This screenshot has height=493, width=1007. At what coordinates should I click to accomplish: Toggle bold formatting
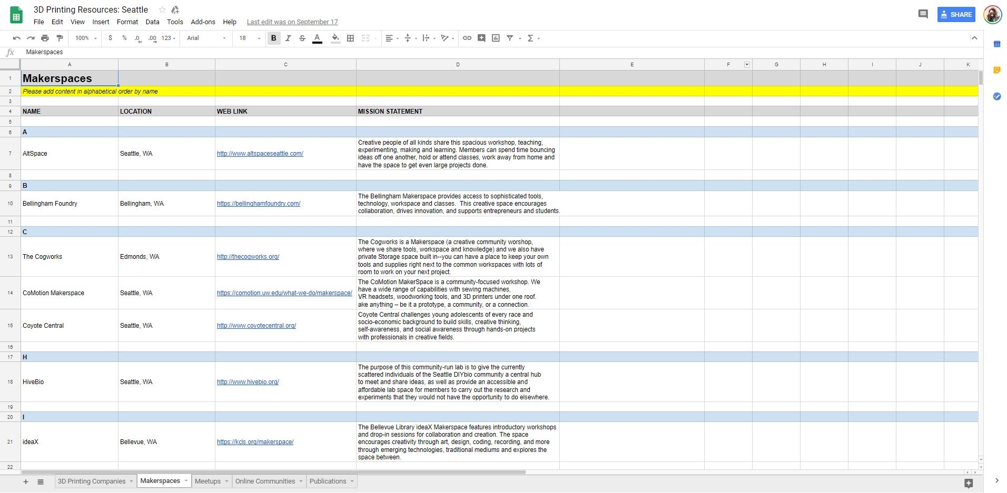pos(273,38)
